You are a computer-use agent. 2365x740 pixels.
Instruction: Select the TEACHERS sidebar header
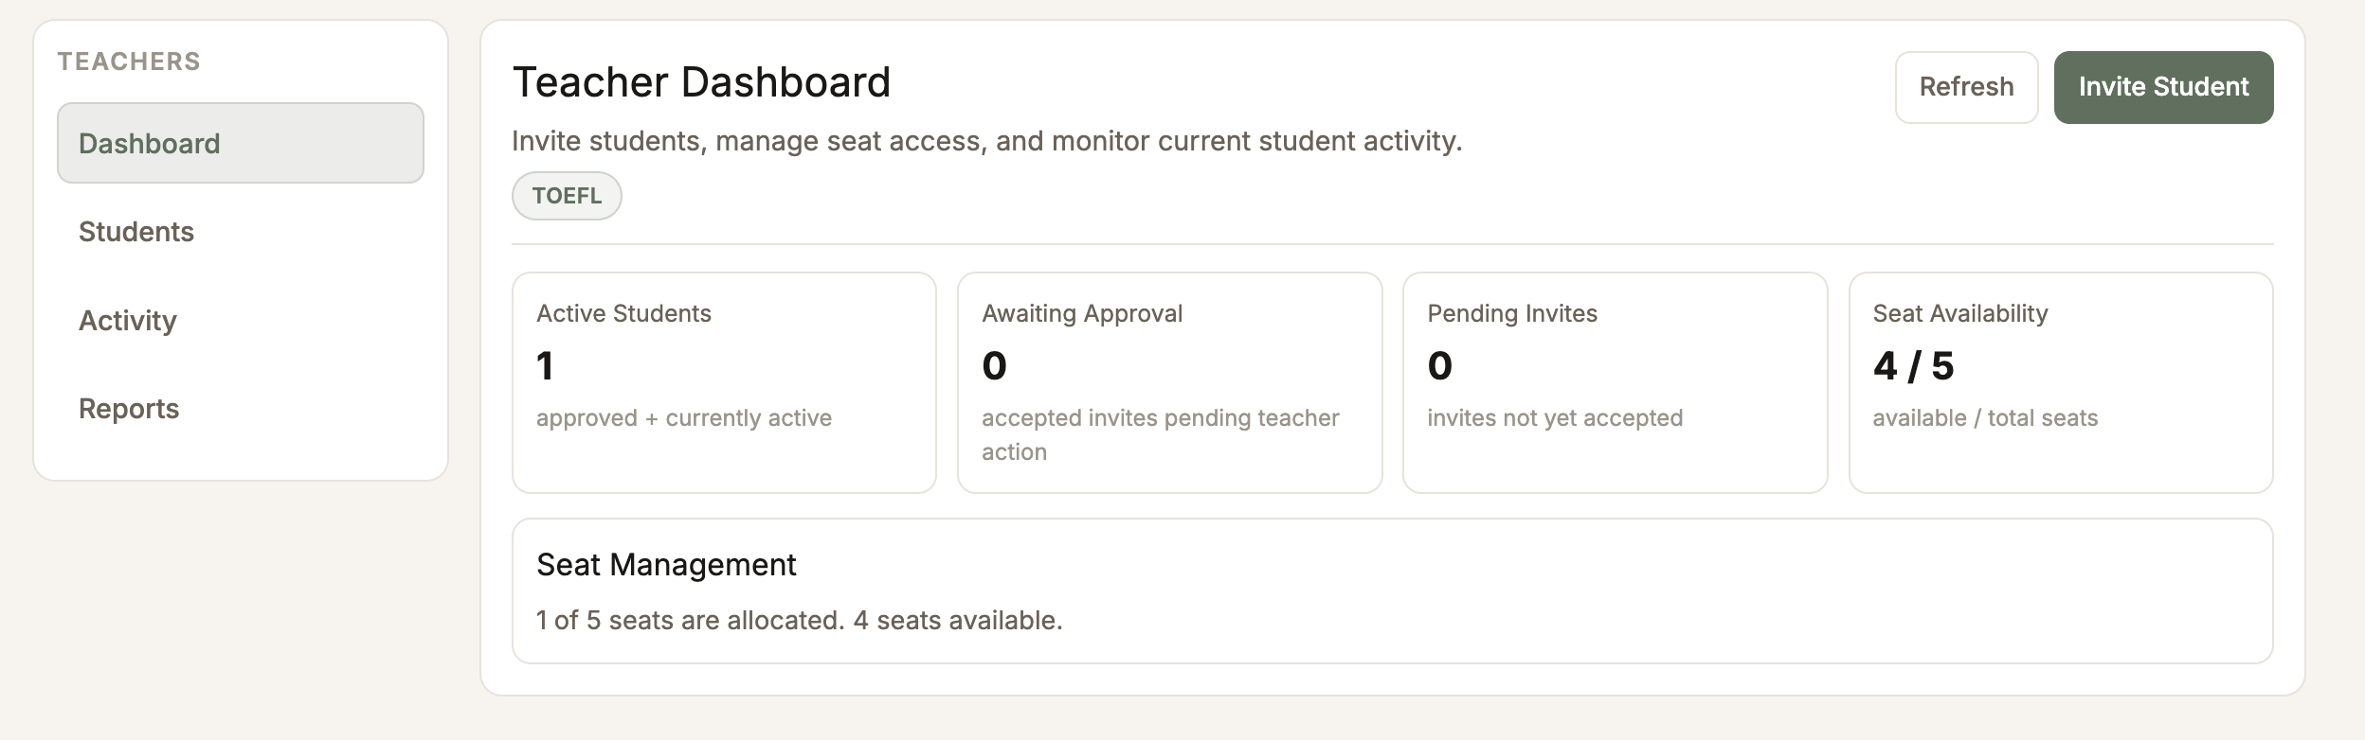click(x=130, y=60)
